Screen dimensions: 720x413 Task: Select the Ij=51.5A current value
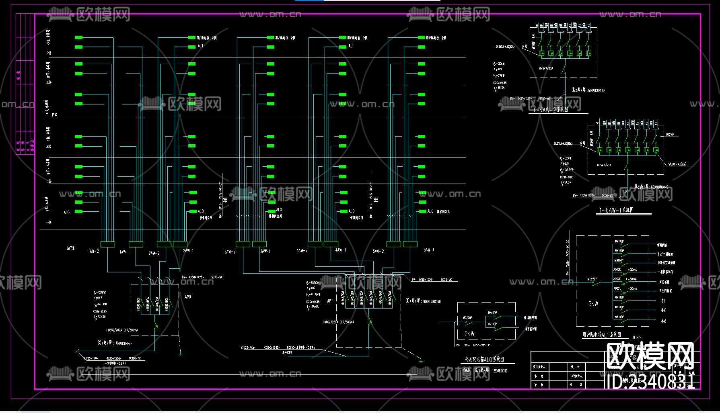(566, 183)
